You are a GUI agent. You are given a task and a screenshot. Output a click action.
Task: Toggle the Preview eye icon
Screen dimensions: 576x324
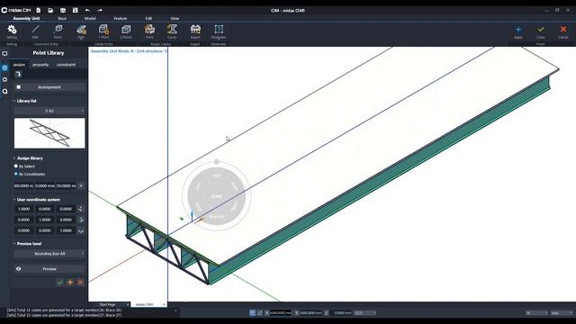pyautogui.click(x=18, y=269)
